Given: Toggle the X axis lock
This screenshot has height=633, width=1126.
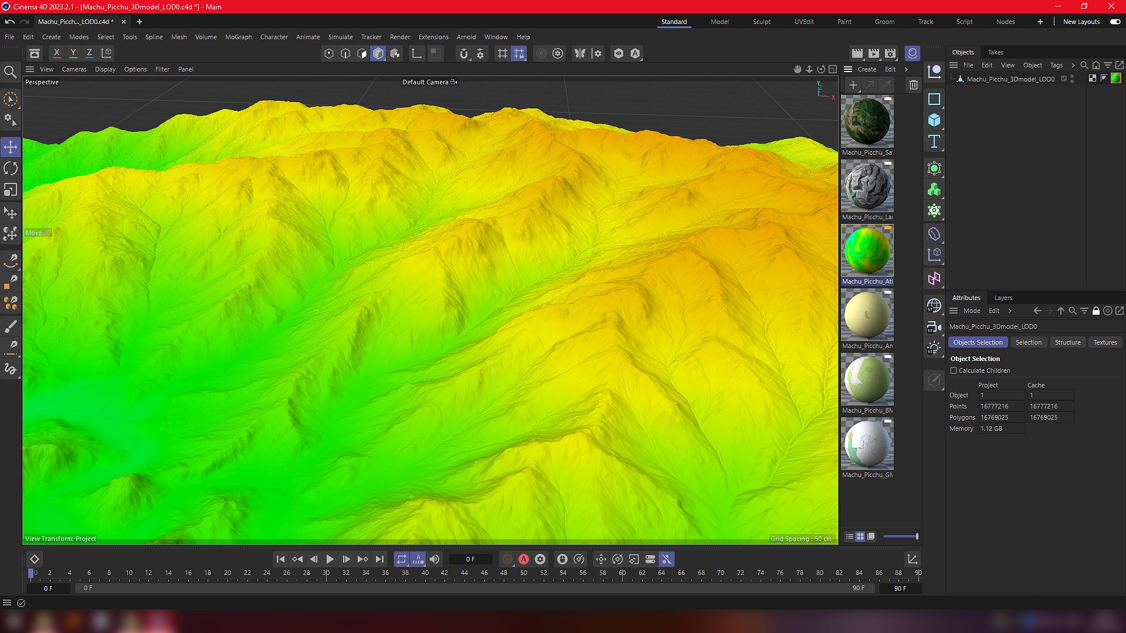Looking at the screenshot, I should tap(57, 53).
